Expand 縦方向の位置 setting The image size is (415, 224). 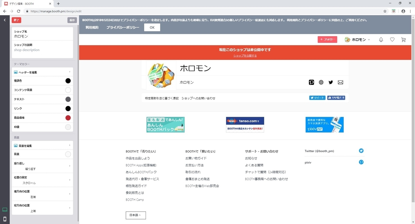pyautogui.click(x=43, y=208)
